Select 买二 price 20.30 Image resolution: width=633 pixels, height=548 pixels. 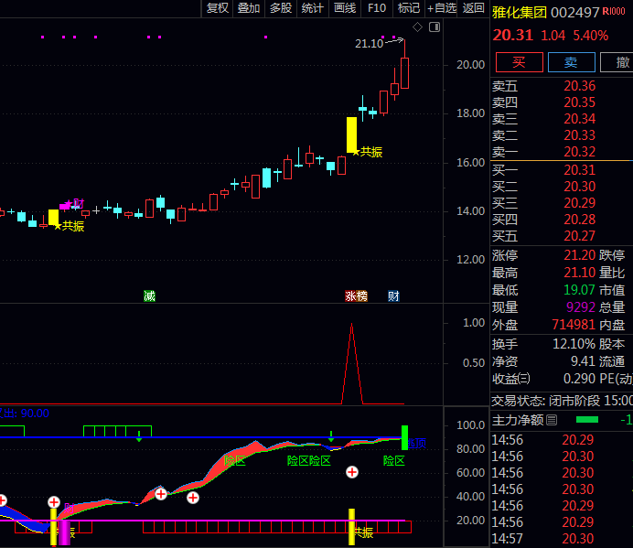(579, 187)
